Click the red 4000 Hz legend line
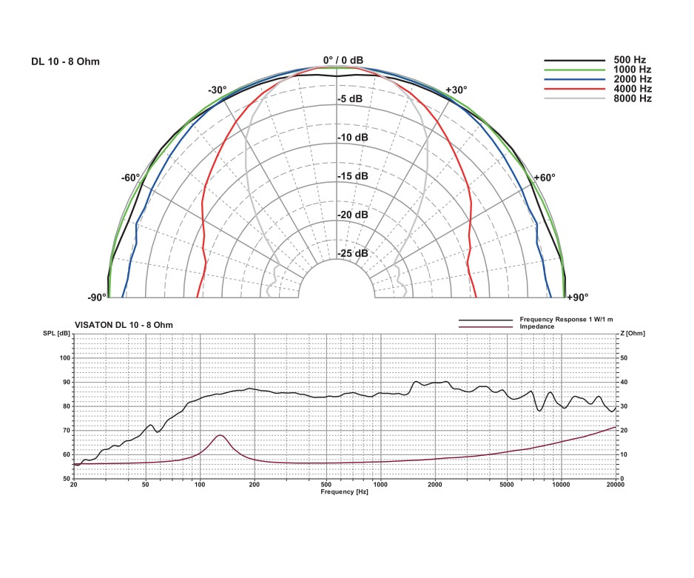The image size is (694, 578). click(x=573, y=89)
